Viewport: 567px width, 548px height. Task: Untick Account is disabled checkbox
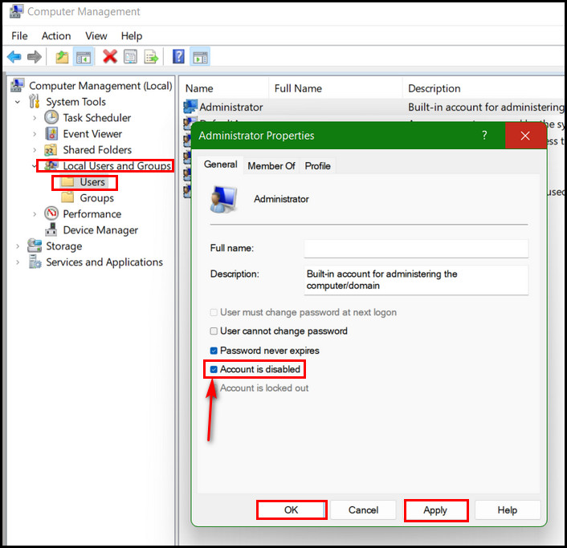tap(214, 369)
